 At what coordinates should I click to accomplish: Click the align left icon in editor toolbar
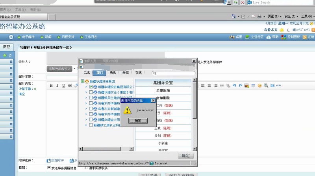click(203, 85)
